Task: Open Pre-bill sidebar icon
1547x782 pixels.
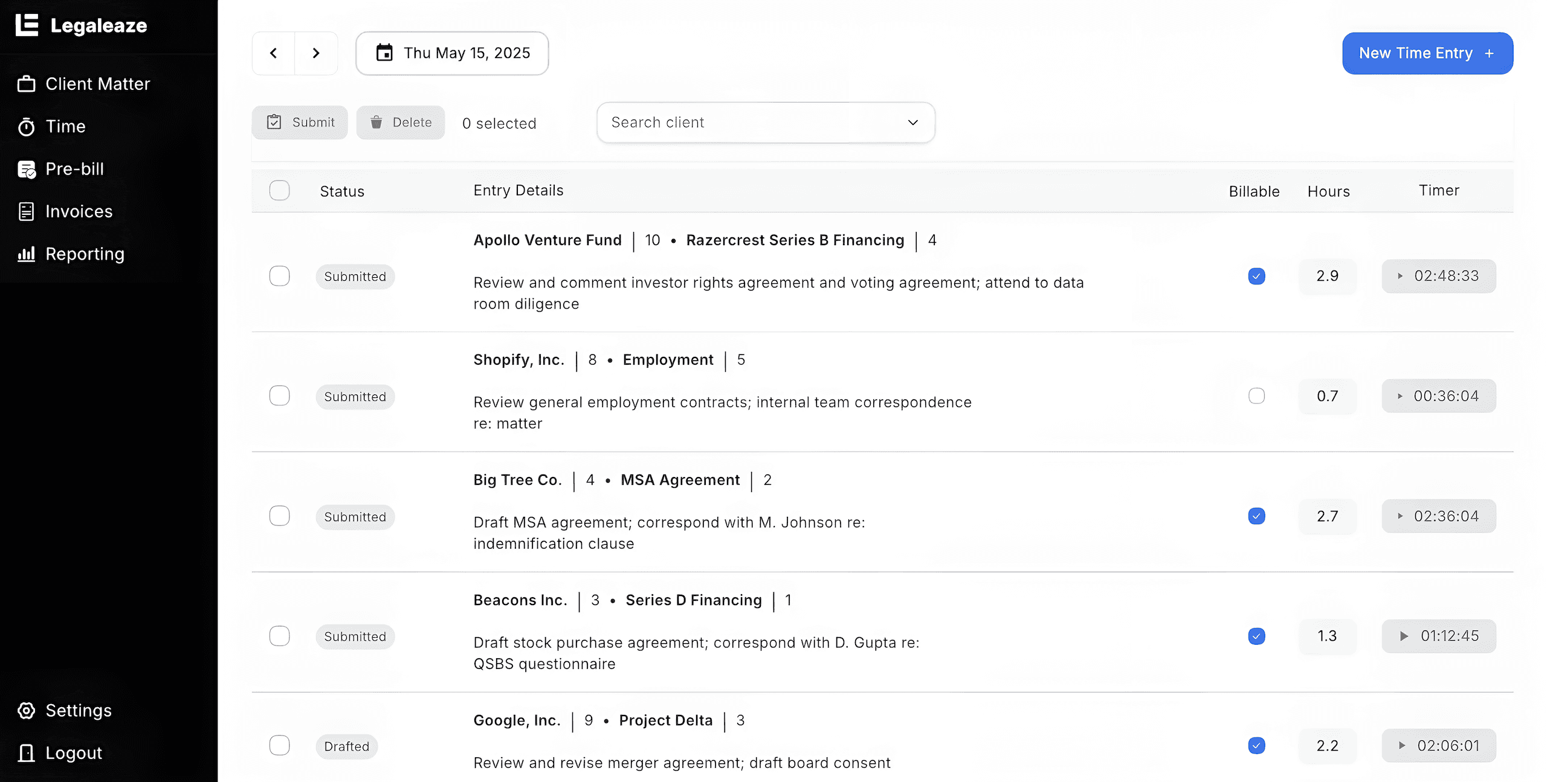Action: [26, 170]
